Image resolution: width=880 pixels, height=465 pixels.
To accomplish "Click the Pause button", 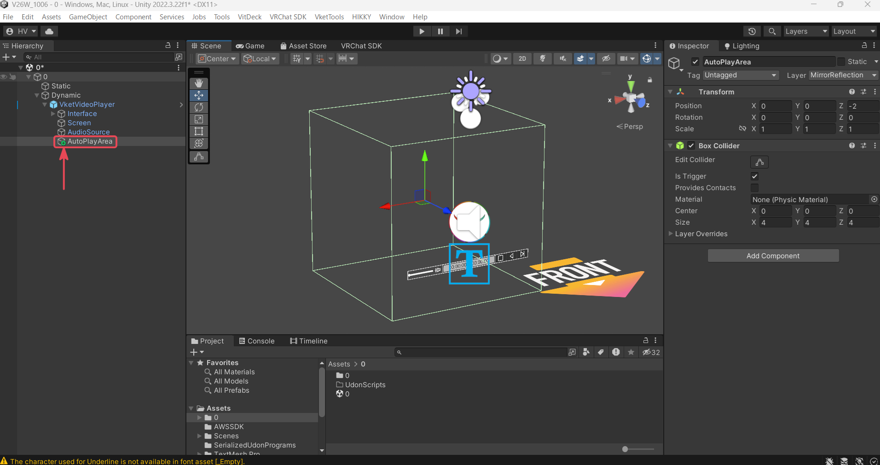I will pyautogui.click(x=440, y=31).
